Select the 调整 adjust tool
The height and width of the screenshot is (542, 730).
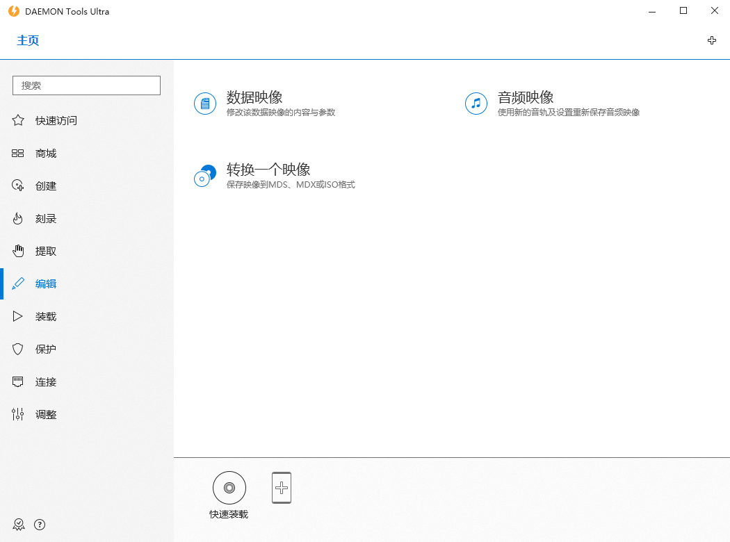pyautogui.click(x=45, y=414)
